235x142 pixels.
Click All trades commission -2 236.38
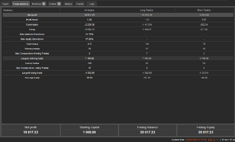[x=89, y=24]
